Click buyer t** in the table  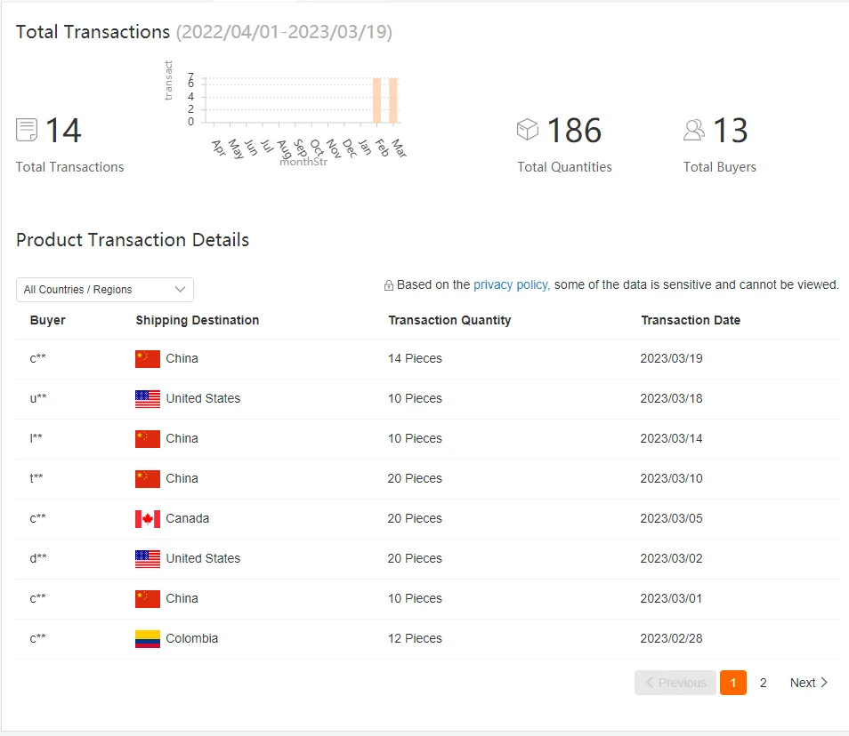pos(36,478)
